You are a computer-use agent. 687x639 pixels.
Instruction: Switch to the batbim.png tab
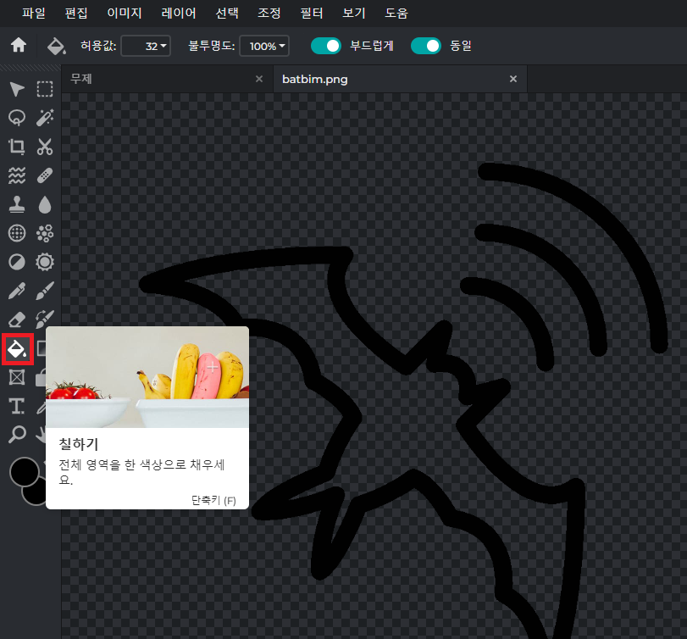click(x=400, y=80)
